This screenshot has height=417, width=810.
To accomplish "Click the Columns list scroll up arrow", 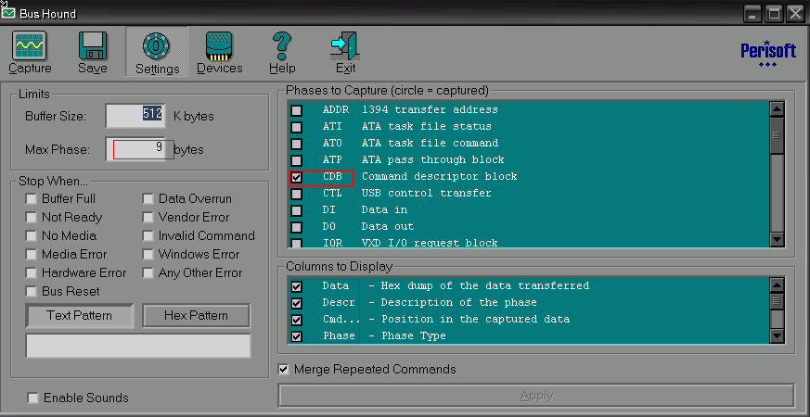I will [x=777, y=284].
